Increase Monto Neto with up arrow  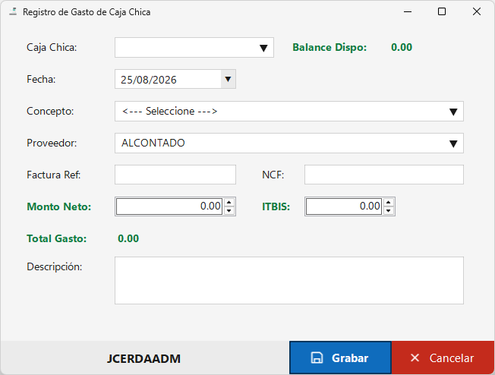pos(229,203)
